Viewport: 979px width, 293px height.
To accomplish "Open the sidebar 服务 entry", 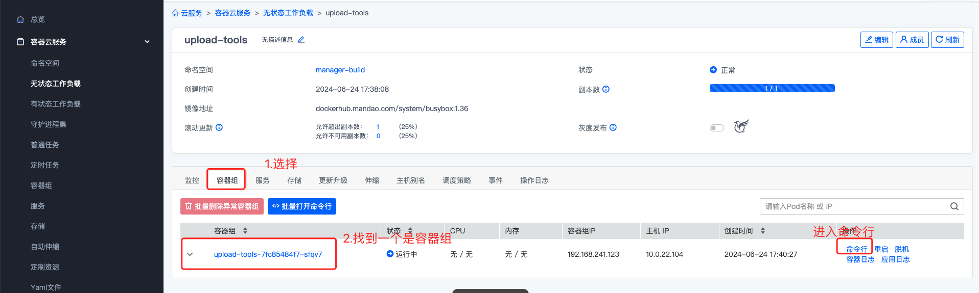I will coord(38,206).
